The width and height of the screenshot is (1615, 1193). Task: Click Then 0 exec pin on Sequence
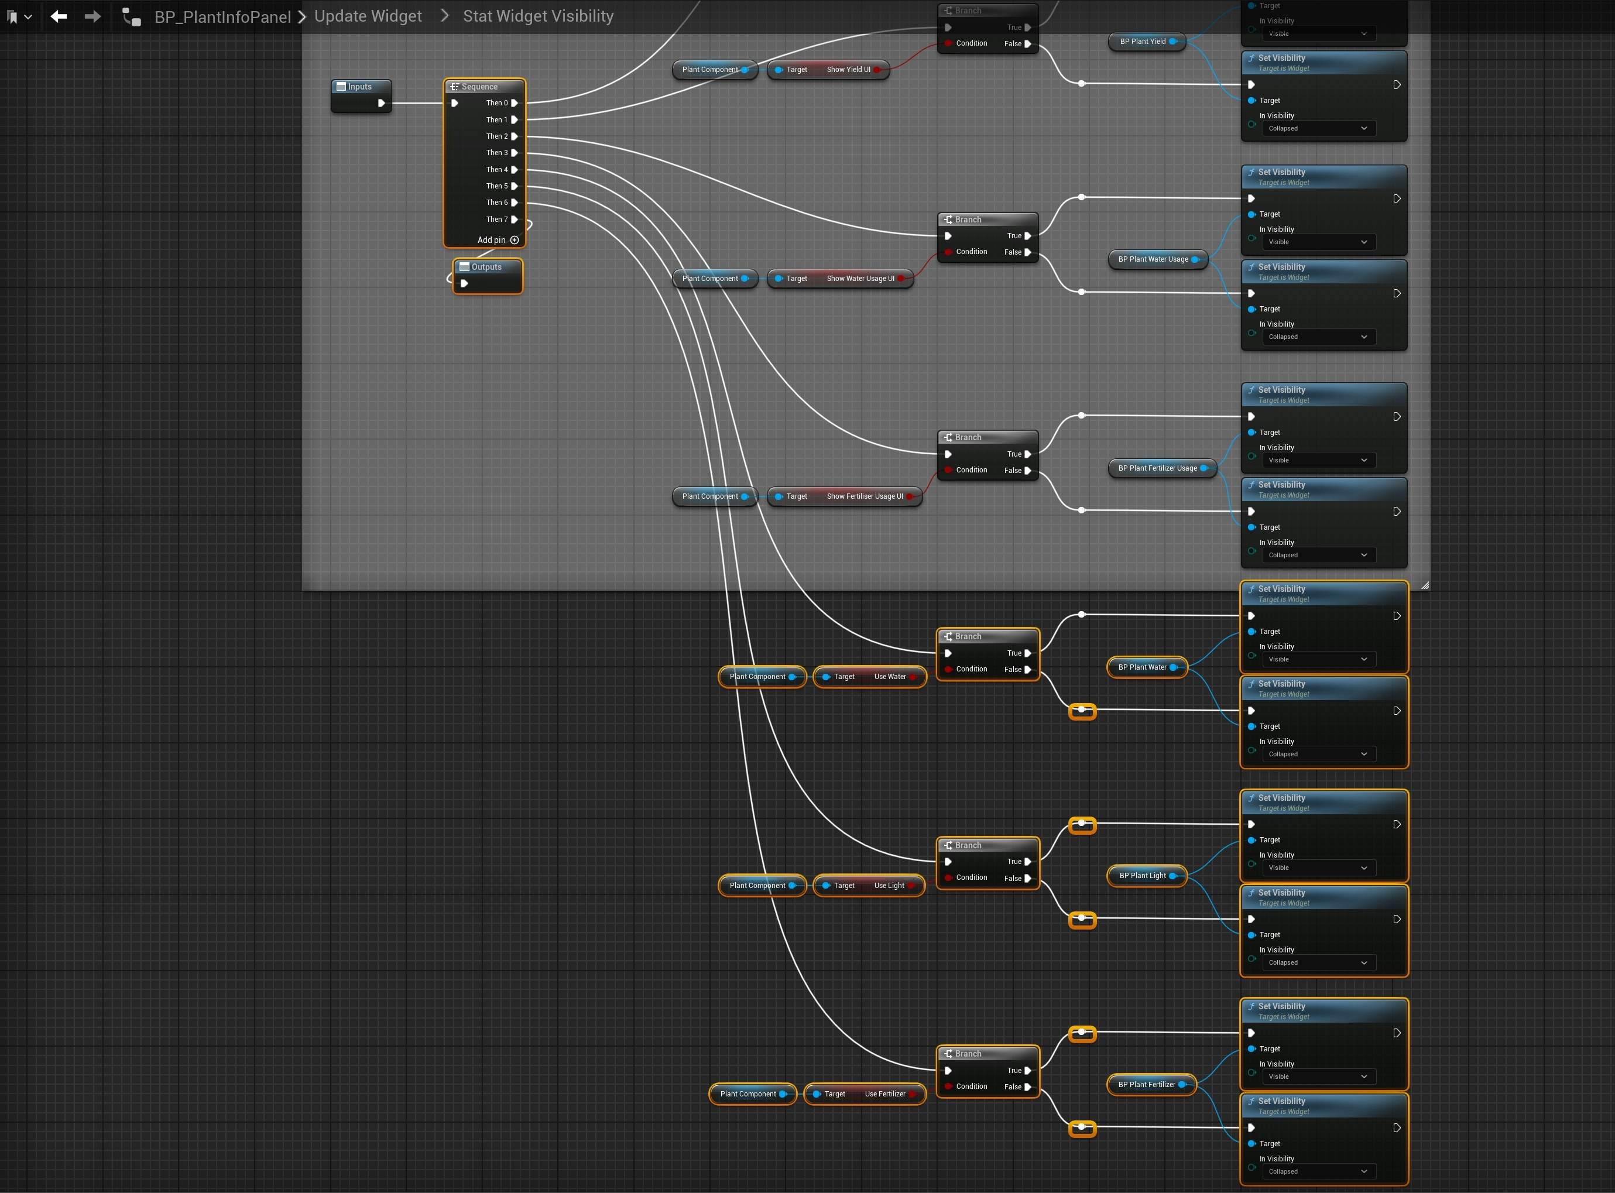514,102
